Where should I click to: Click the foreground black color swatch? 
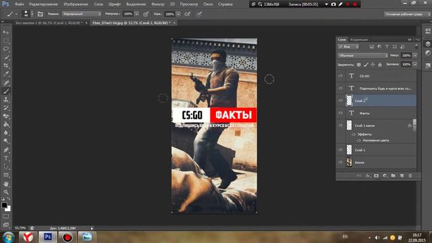tap(4, 205)
